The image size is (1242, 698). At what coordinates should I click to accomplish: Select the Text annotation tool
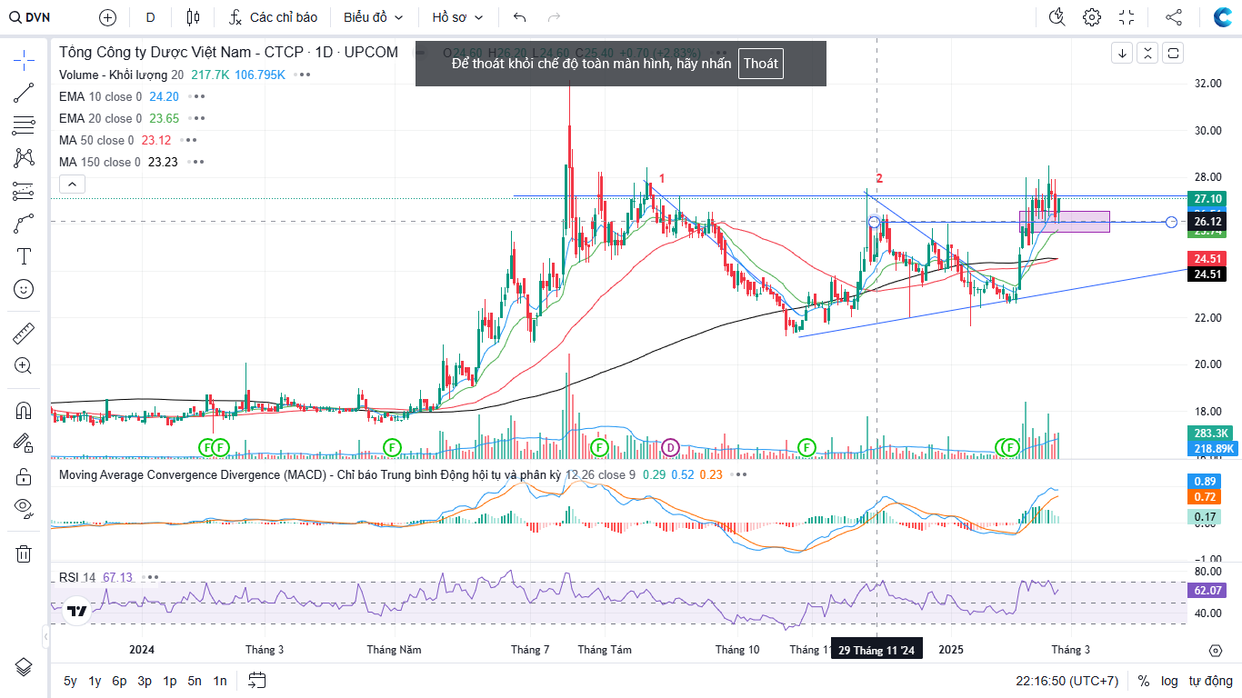pos(24,256)
